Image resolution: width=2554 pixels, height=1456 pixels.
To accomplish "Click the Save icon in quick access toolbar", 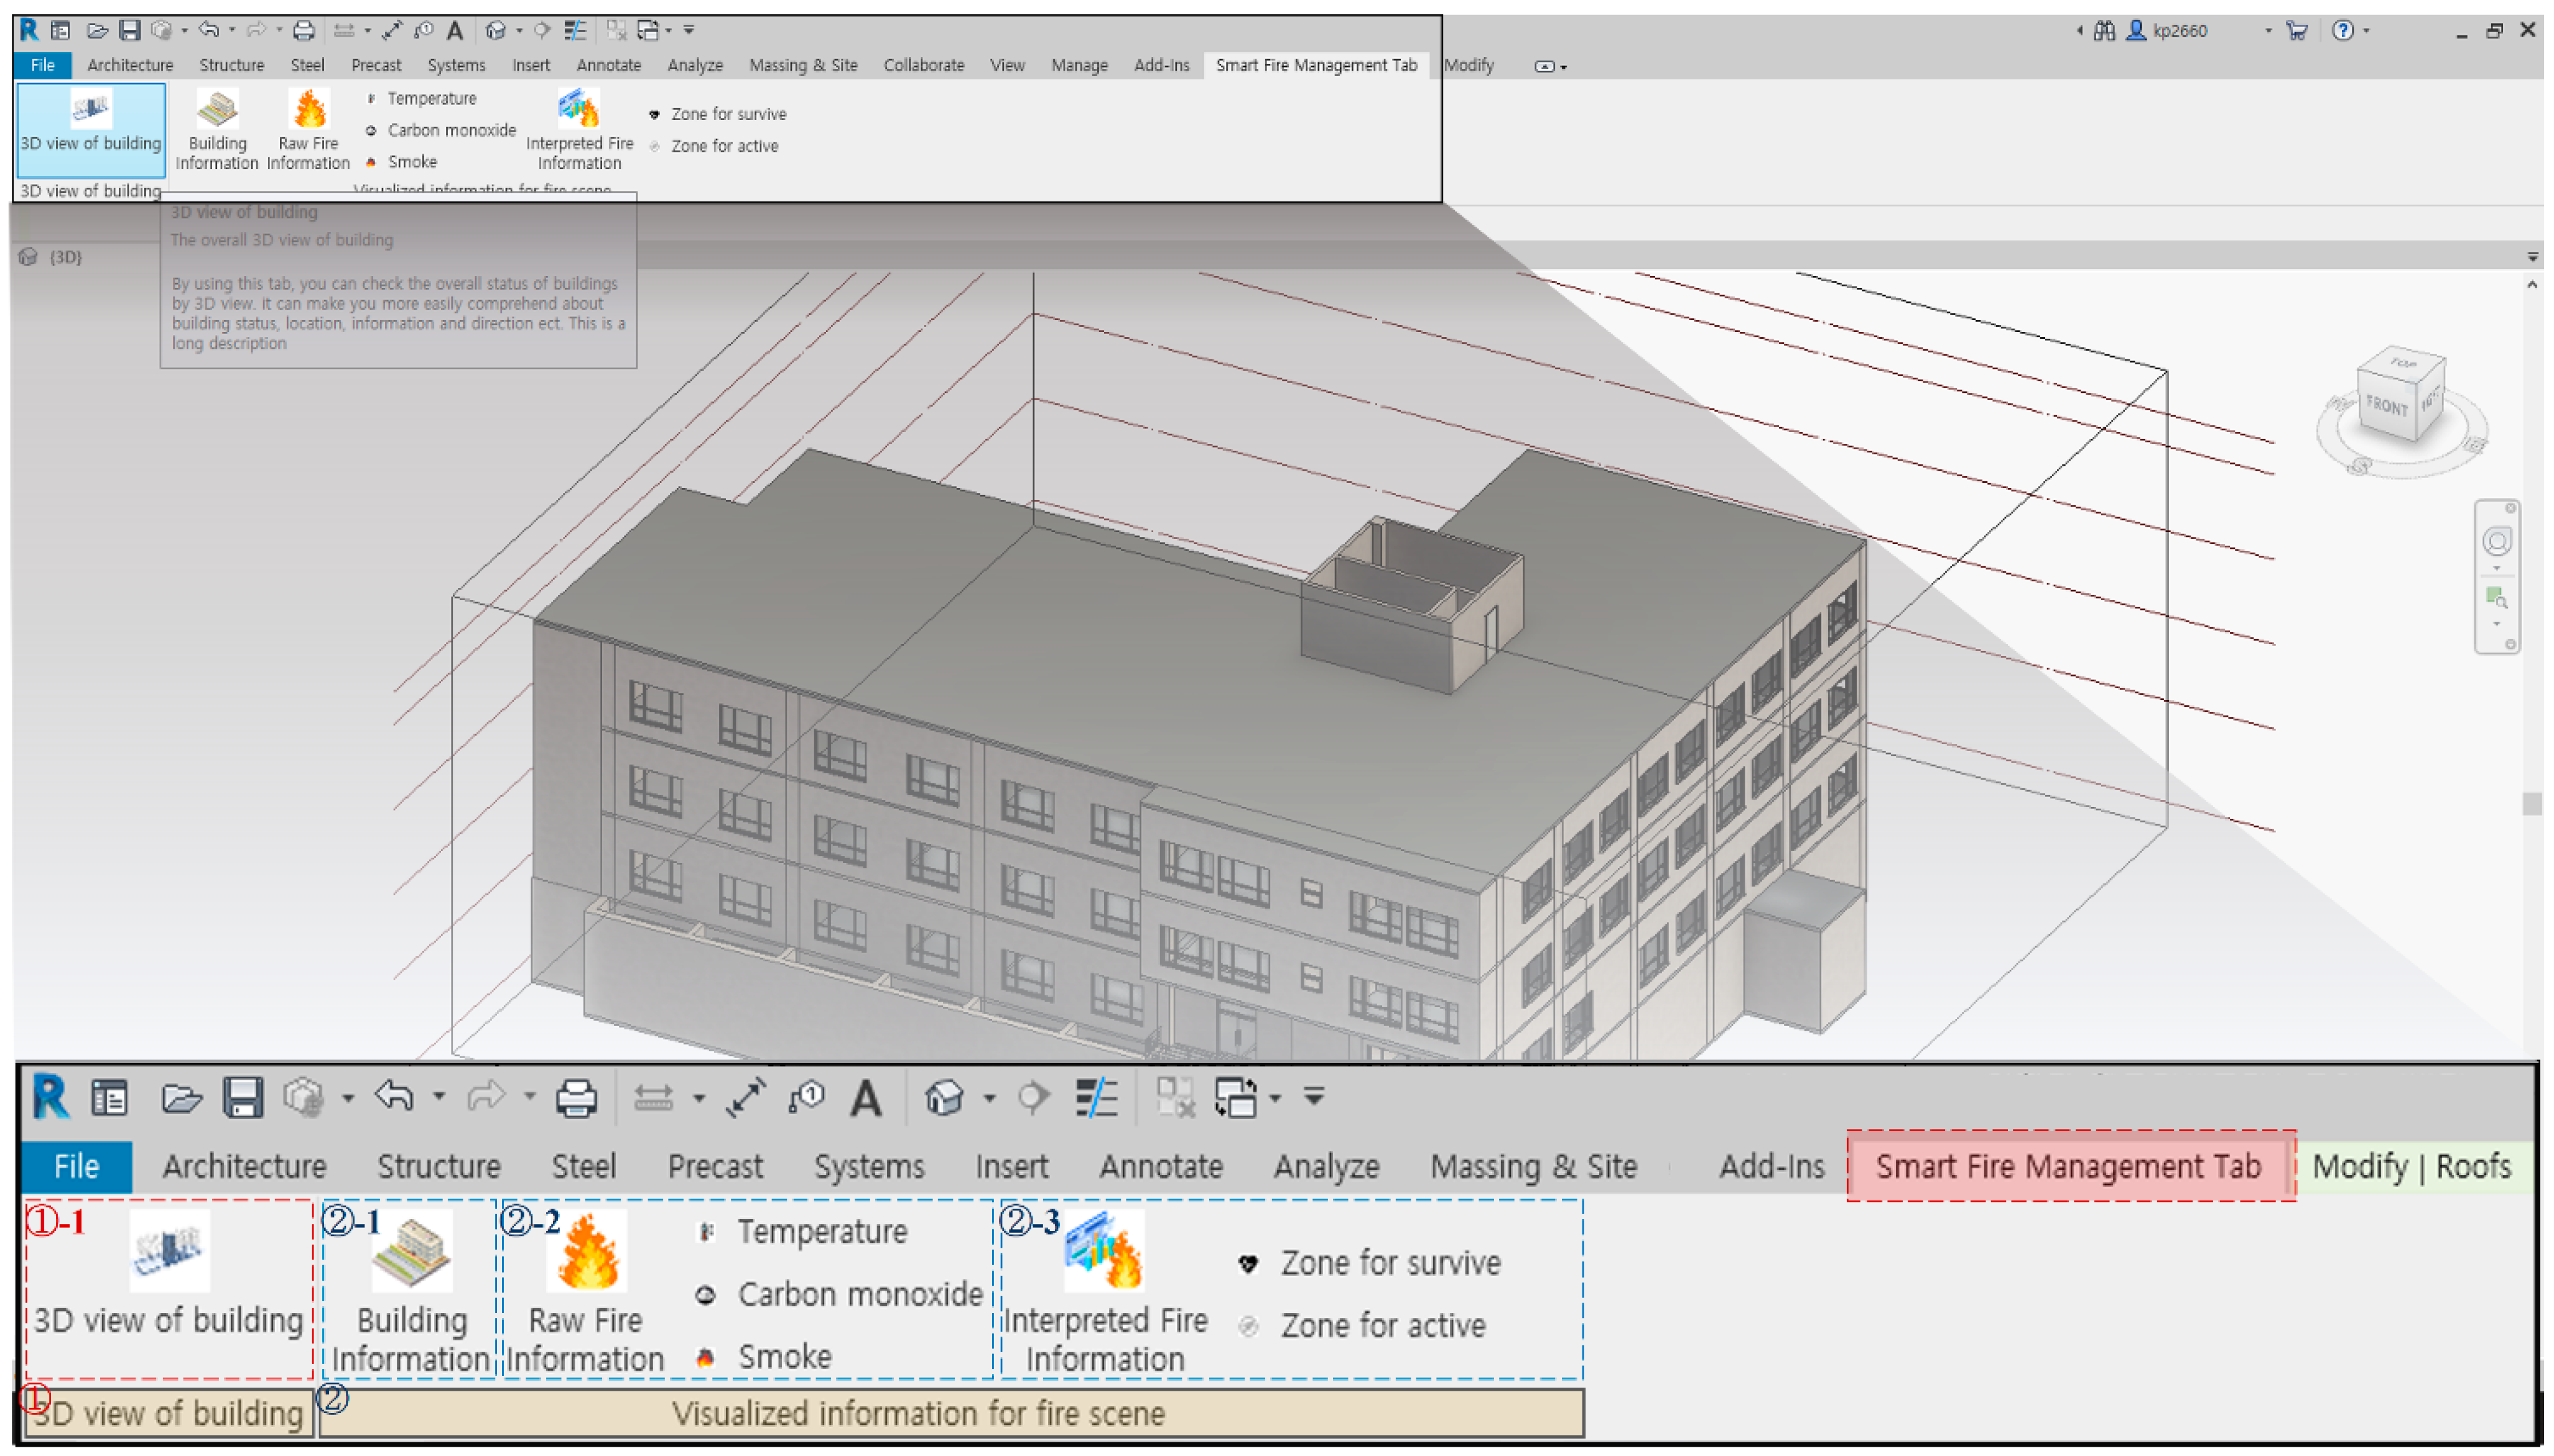I will tap(129, 31).
